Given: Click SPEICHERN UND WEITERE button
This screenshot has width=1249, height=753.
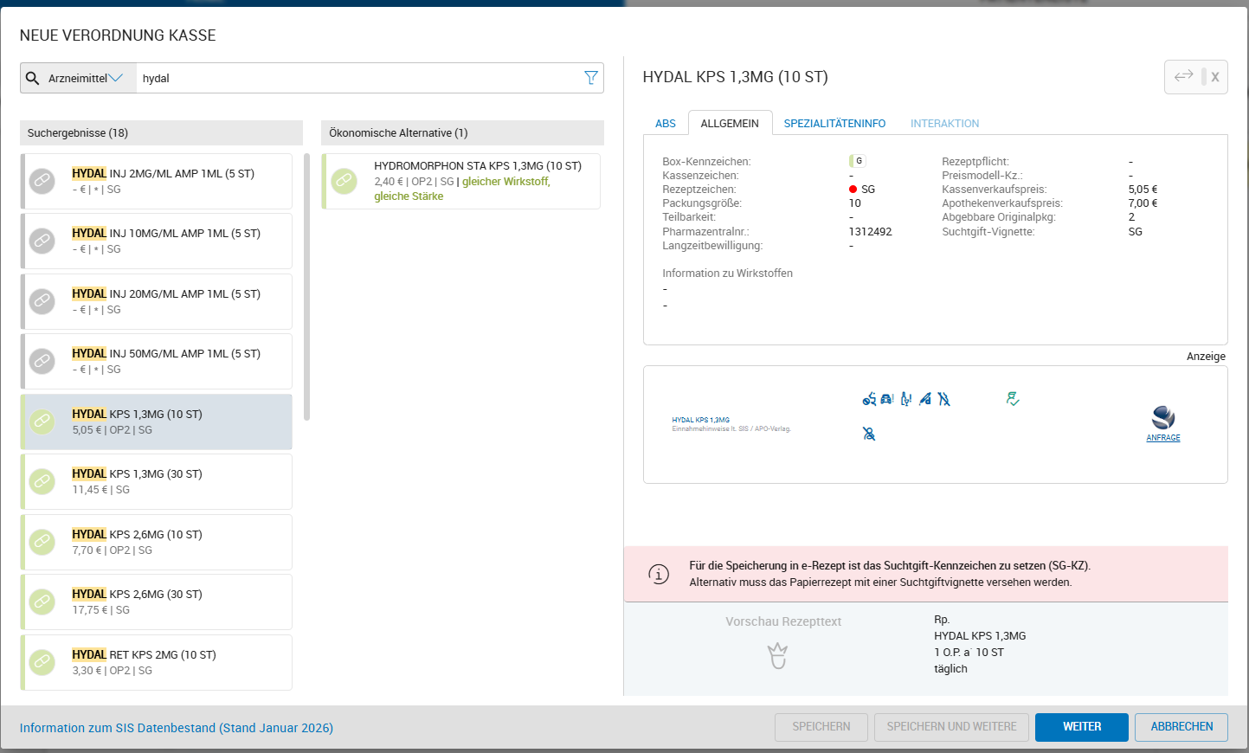Looking at the screenshot, I should pyautogui.click(x=951, y=727).
